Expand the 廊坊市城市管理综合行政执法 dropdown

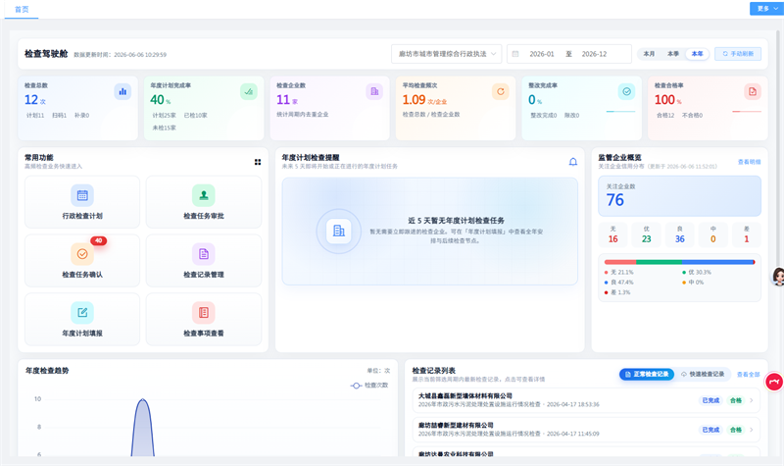[x=447, y=54]
